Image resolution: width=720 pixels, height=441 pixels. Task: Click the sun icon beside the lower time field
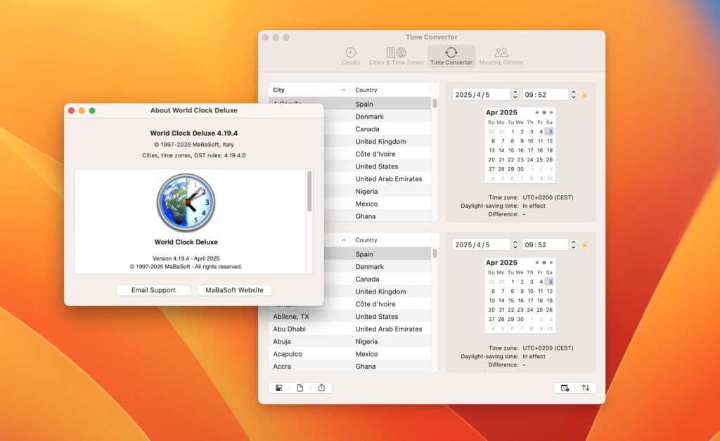click(x=584, y=244)
